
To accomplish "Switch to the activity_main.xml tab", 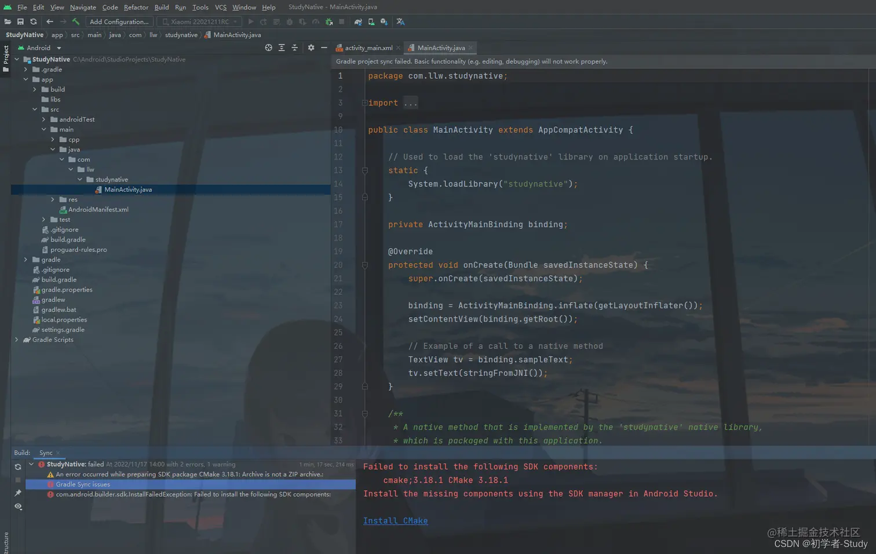I will click(x=368, y=48).
